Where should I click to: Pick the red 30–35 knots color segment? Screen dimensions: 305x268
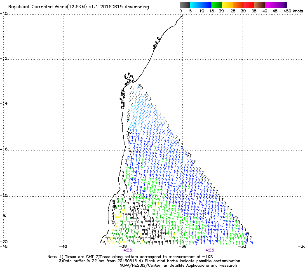(x=249, y=5)
